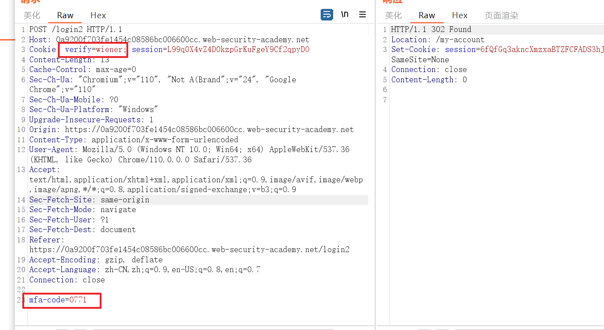
Task: Click Location: /my-account response header
Action: (438, 40)
